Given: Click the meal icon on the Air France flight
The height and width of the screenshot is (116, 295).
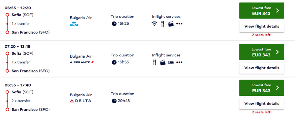Looking at the screenshot, I should pyautogui.click(x=154, y=62).
